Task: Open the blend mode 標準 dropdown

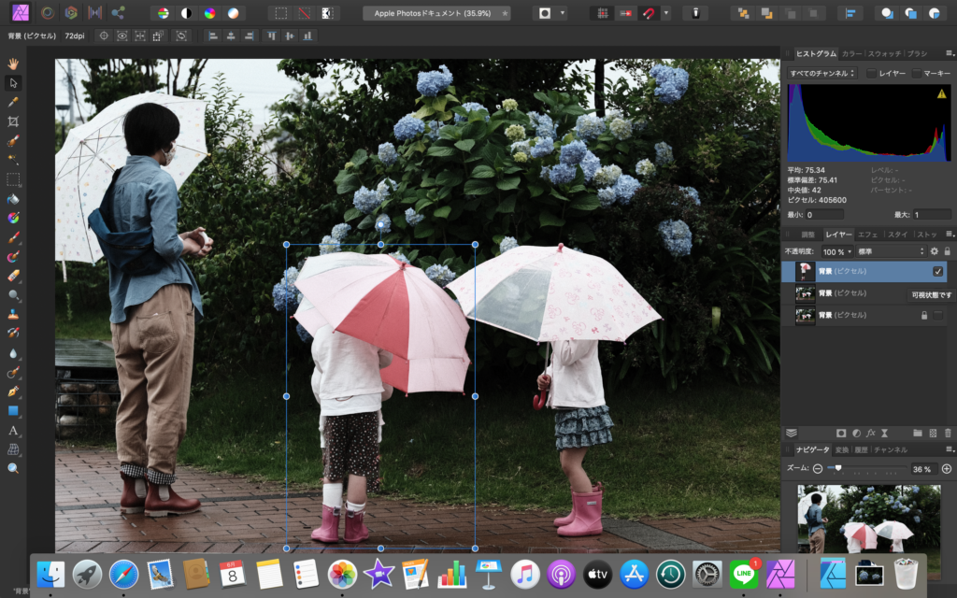Action: tap(891, 250)
